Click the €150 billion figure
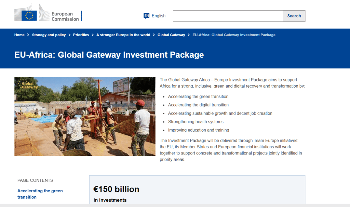350x207 pixels. point(116,189)
